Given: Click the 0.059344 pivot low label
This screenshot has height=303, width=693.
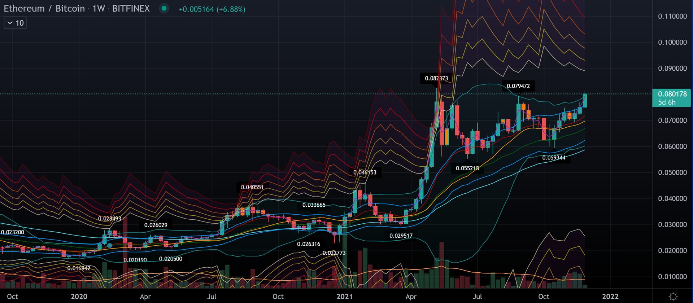Looking at the screenshot, I should coord(554,158).
